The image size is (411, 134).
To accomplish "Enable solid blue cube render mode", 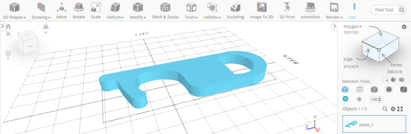I will [x=345, y=89].
